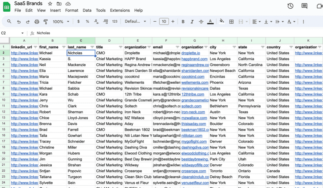
Task: Open the File menu
Action: pyautogui.click(x=18, y=10)
